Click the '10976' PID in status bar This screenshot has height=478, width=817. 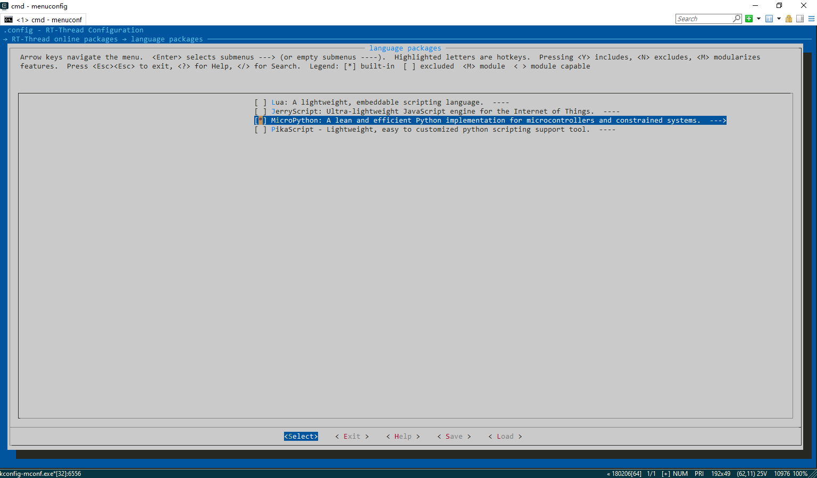coord(782,473)
